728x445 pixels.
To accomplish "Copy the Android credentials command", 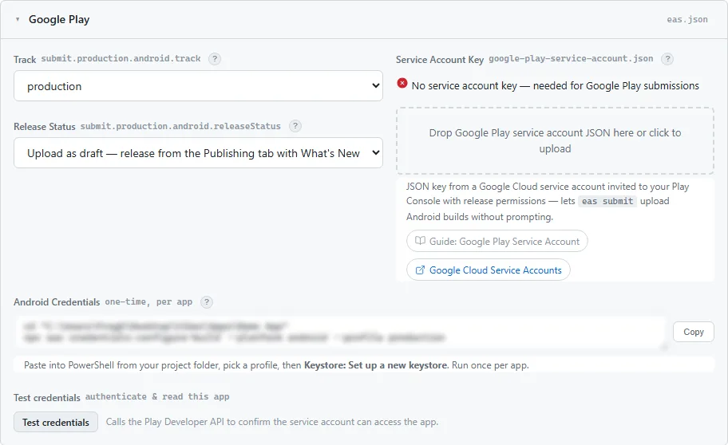I will tap(693, 332).
